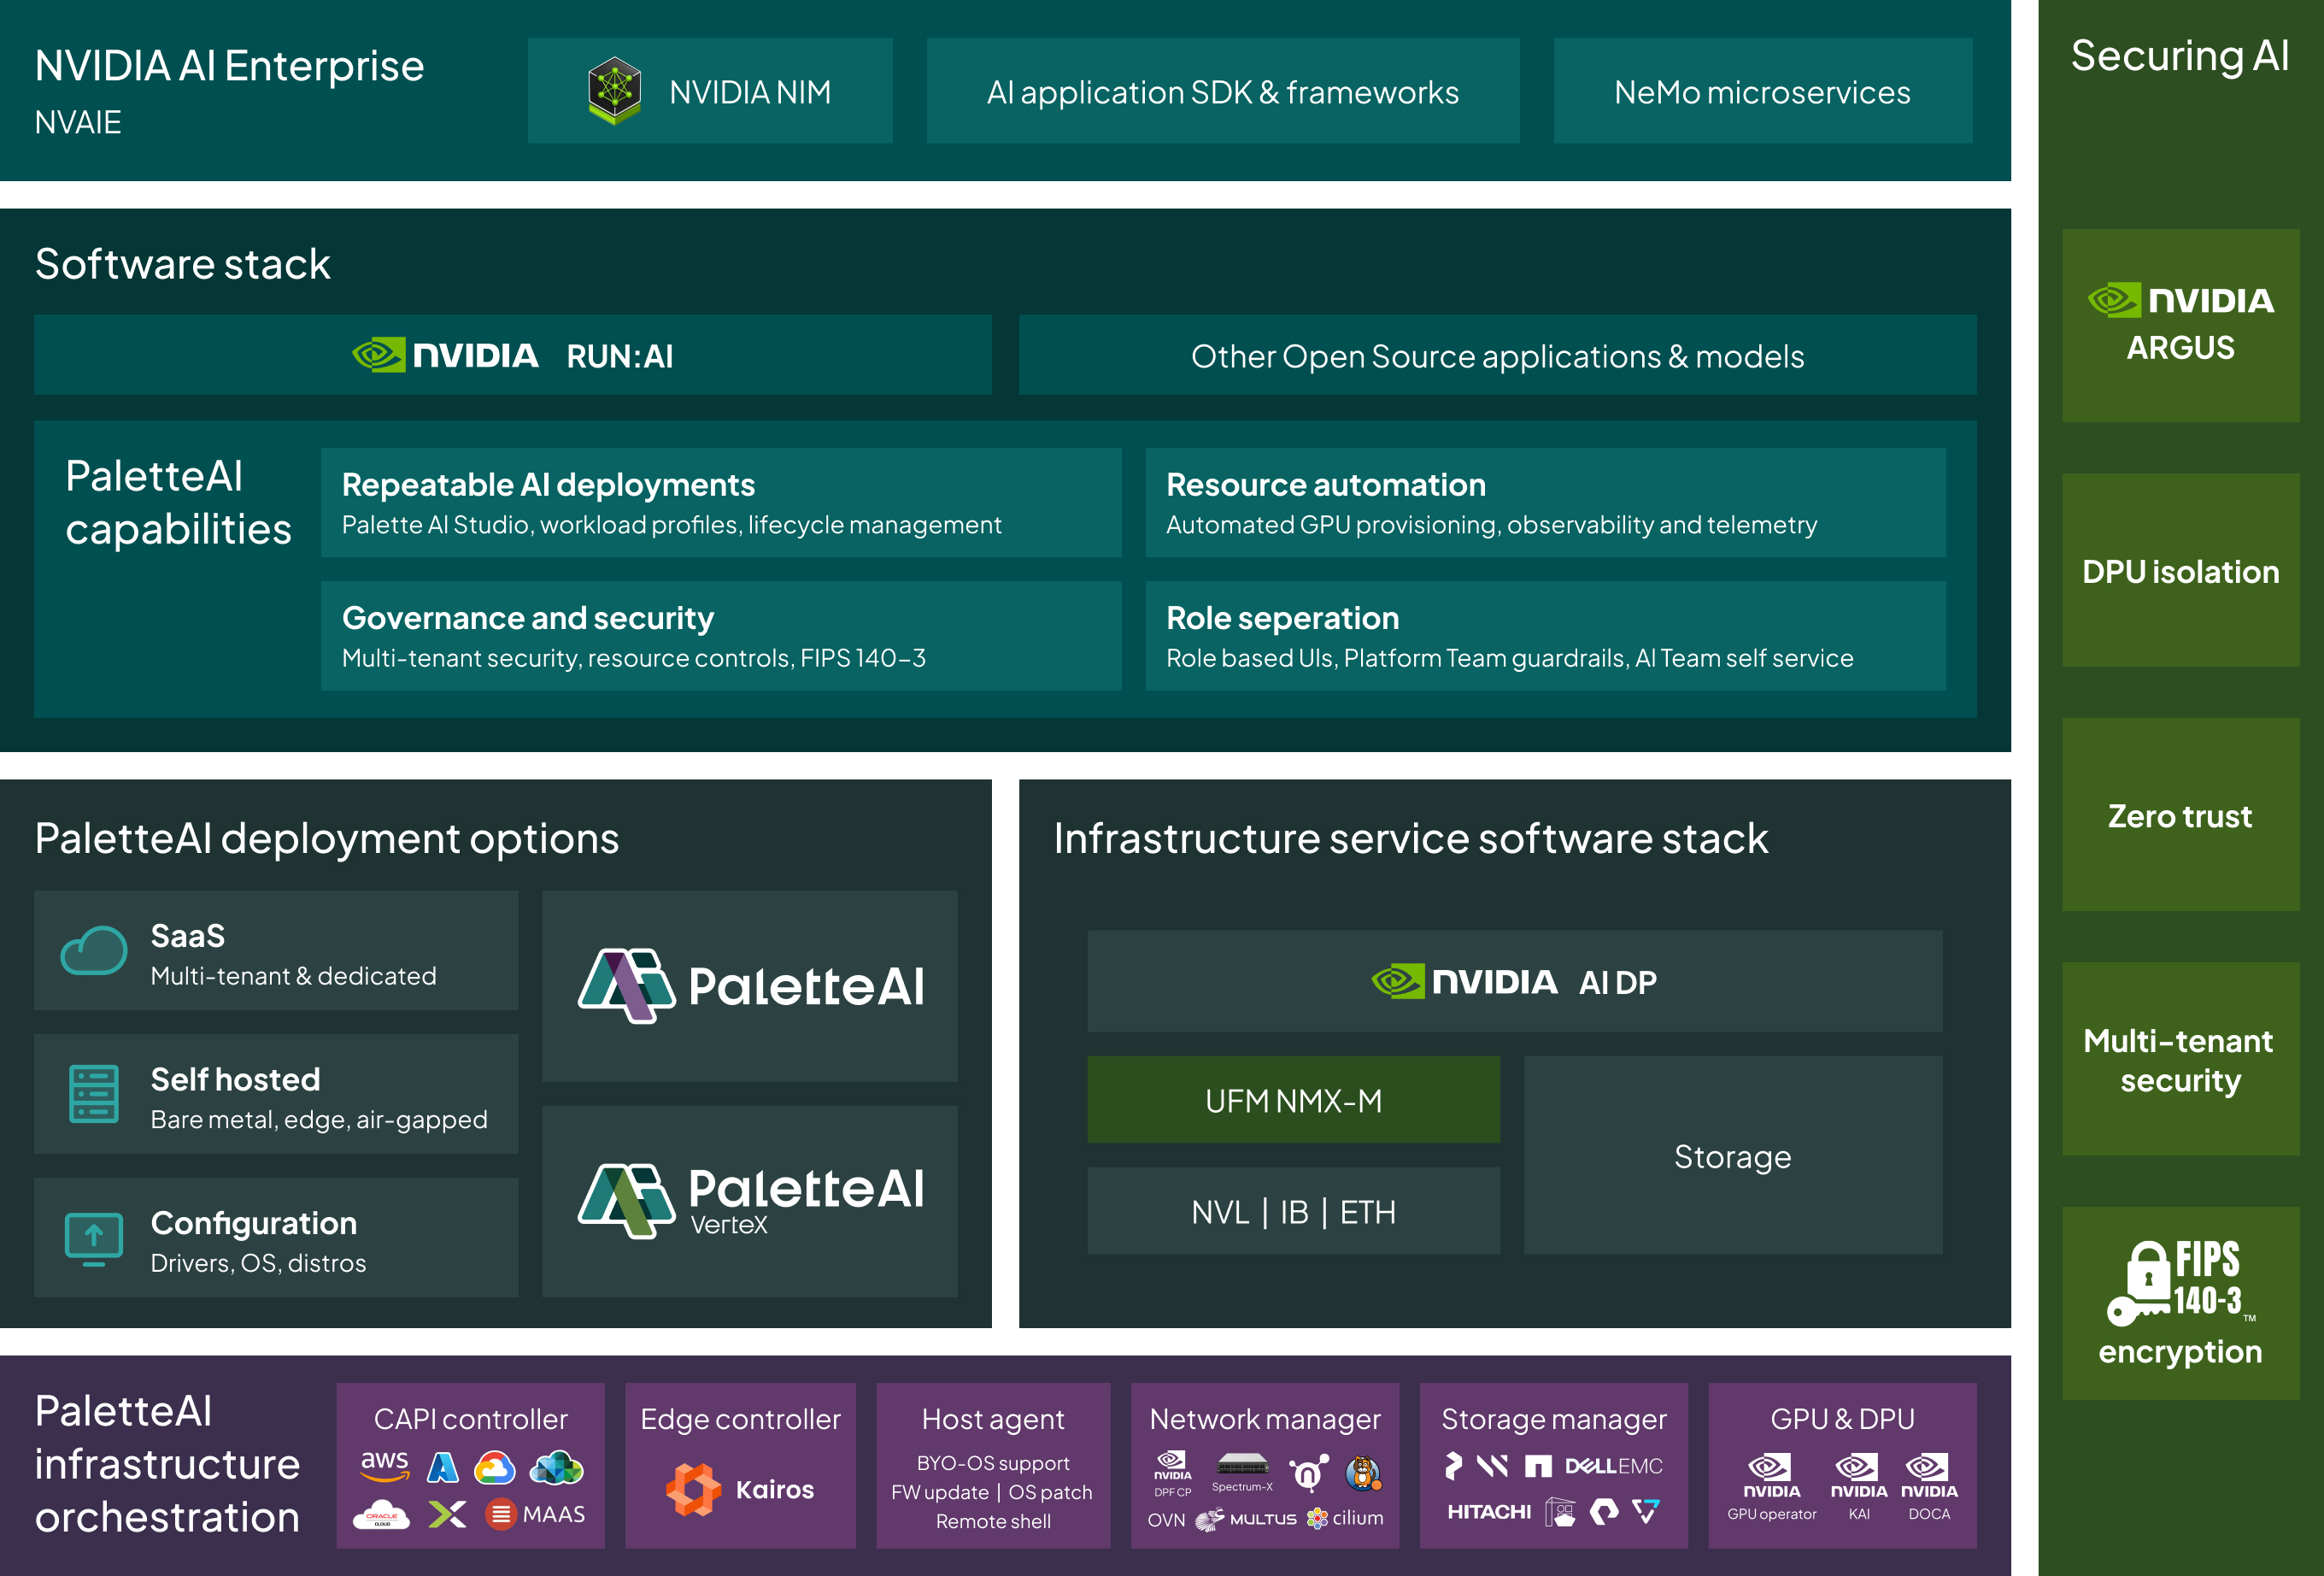This screenshot has width=2324, height=1576.
Task: Click the PaletteAI VerteX logo tile
Action: 750,1201
